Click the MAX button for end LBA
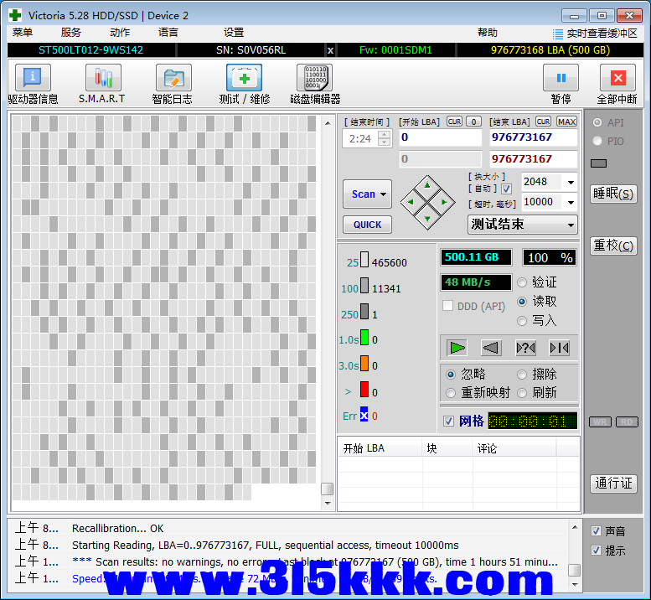 566,122
